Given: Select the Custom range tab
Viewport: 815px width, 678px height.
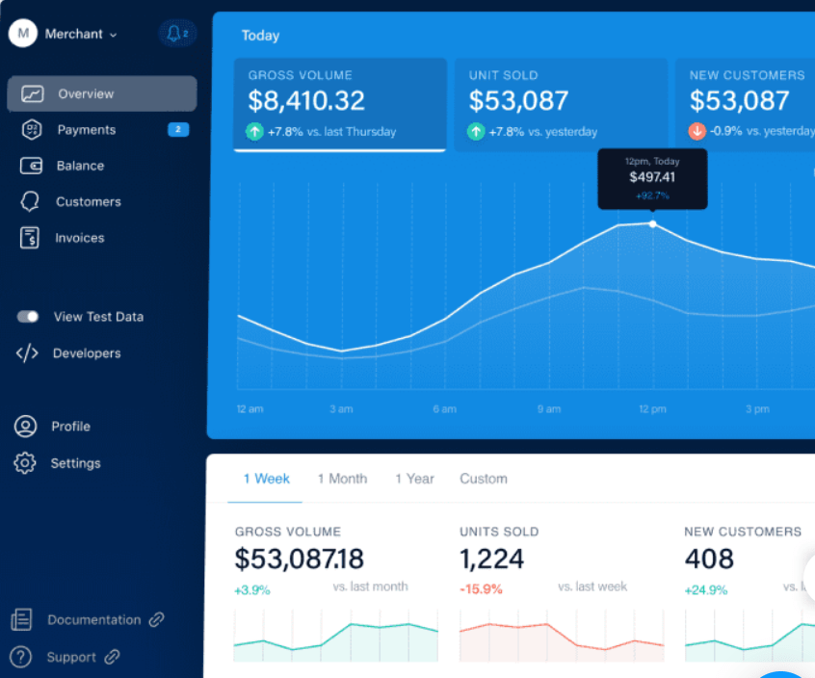Looking at the screenshot, I should [x=484, y=479].
